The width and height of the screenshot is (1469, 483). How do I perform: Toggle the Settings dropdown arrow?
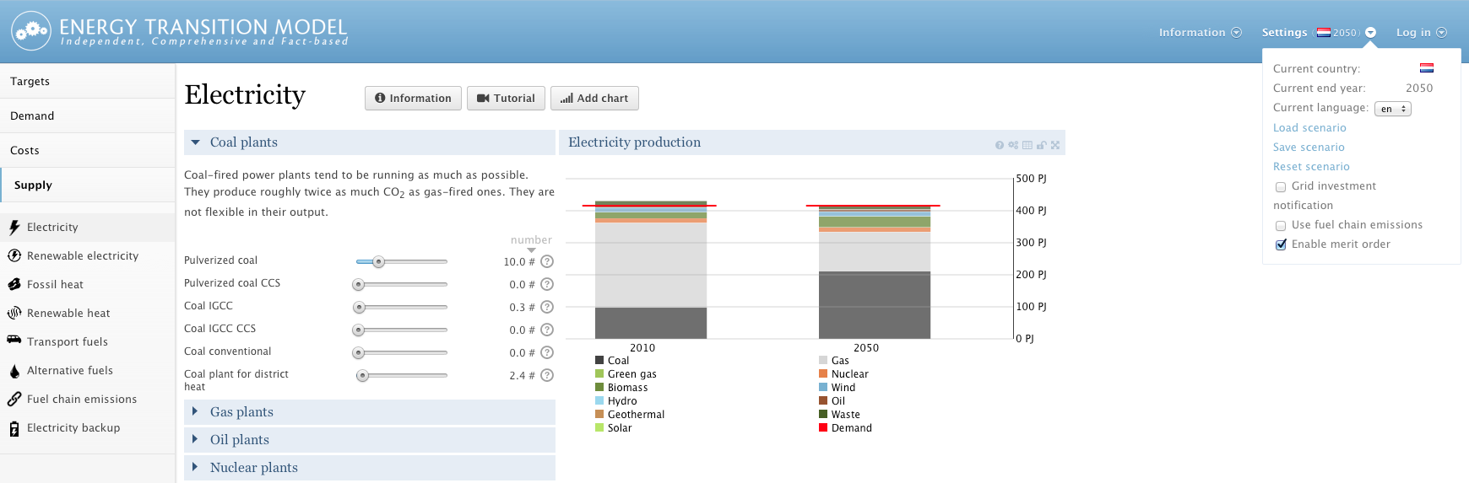pyautogui.click(x=1370, y=33)
